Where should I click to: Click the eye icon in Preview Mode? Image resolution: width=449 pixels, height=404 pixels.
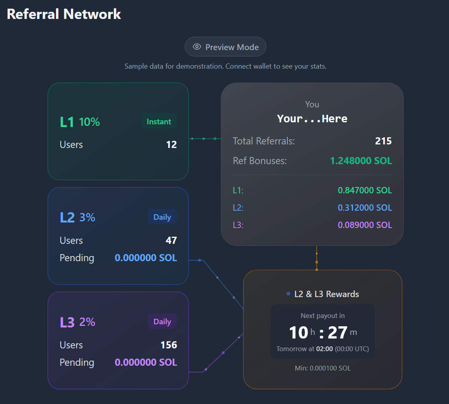pyautogui.click(x=197, y=47)
